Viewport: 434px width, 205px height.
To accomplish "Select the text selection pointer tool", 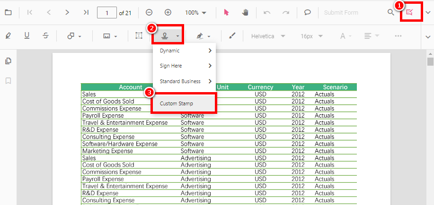I will [x=226, y=12].
